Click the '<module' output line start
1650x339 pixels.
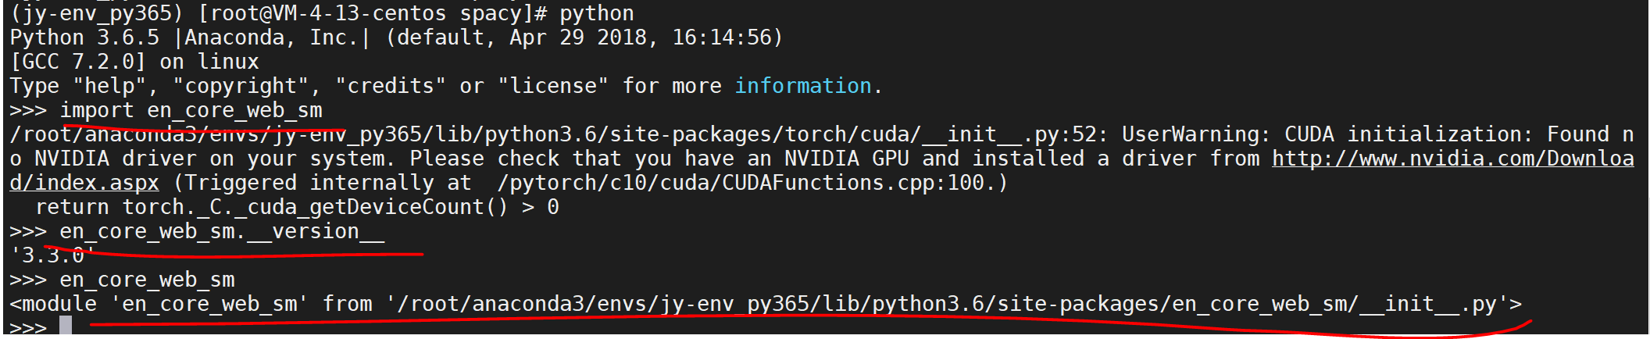pos(53,304)
